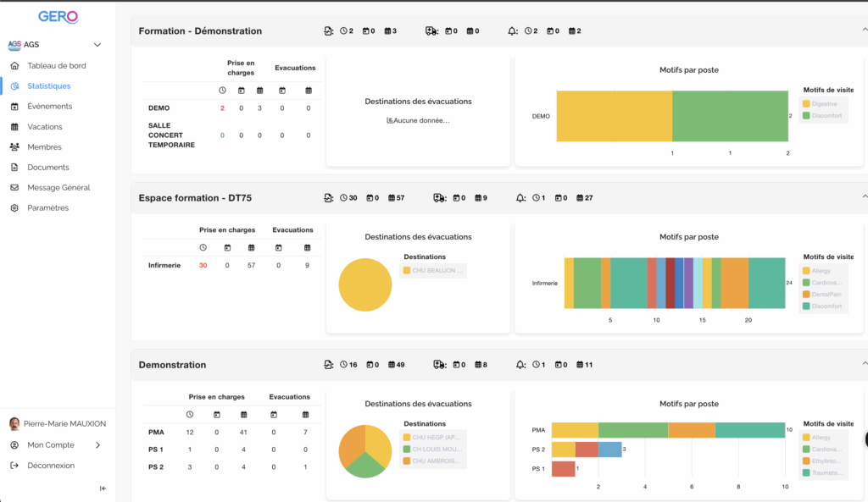Click the yellow pie chart in Espace formation
868x502 pixels.
364,284
